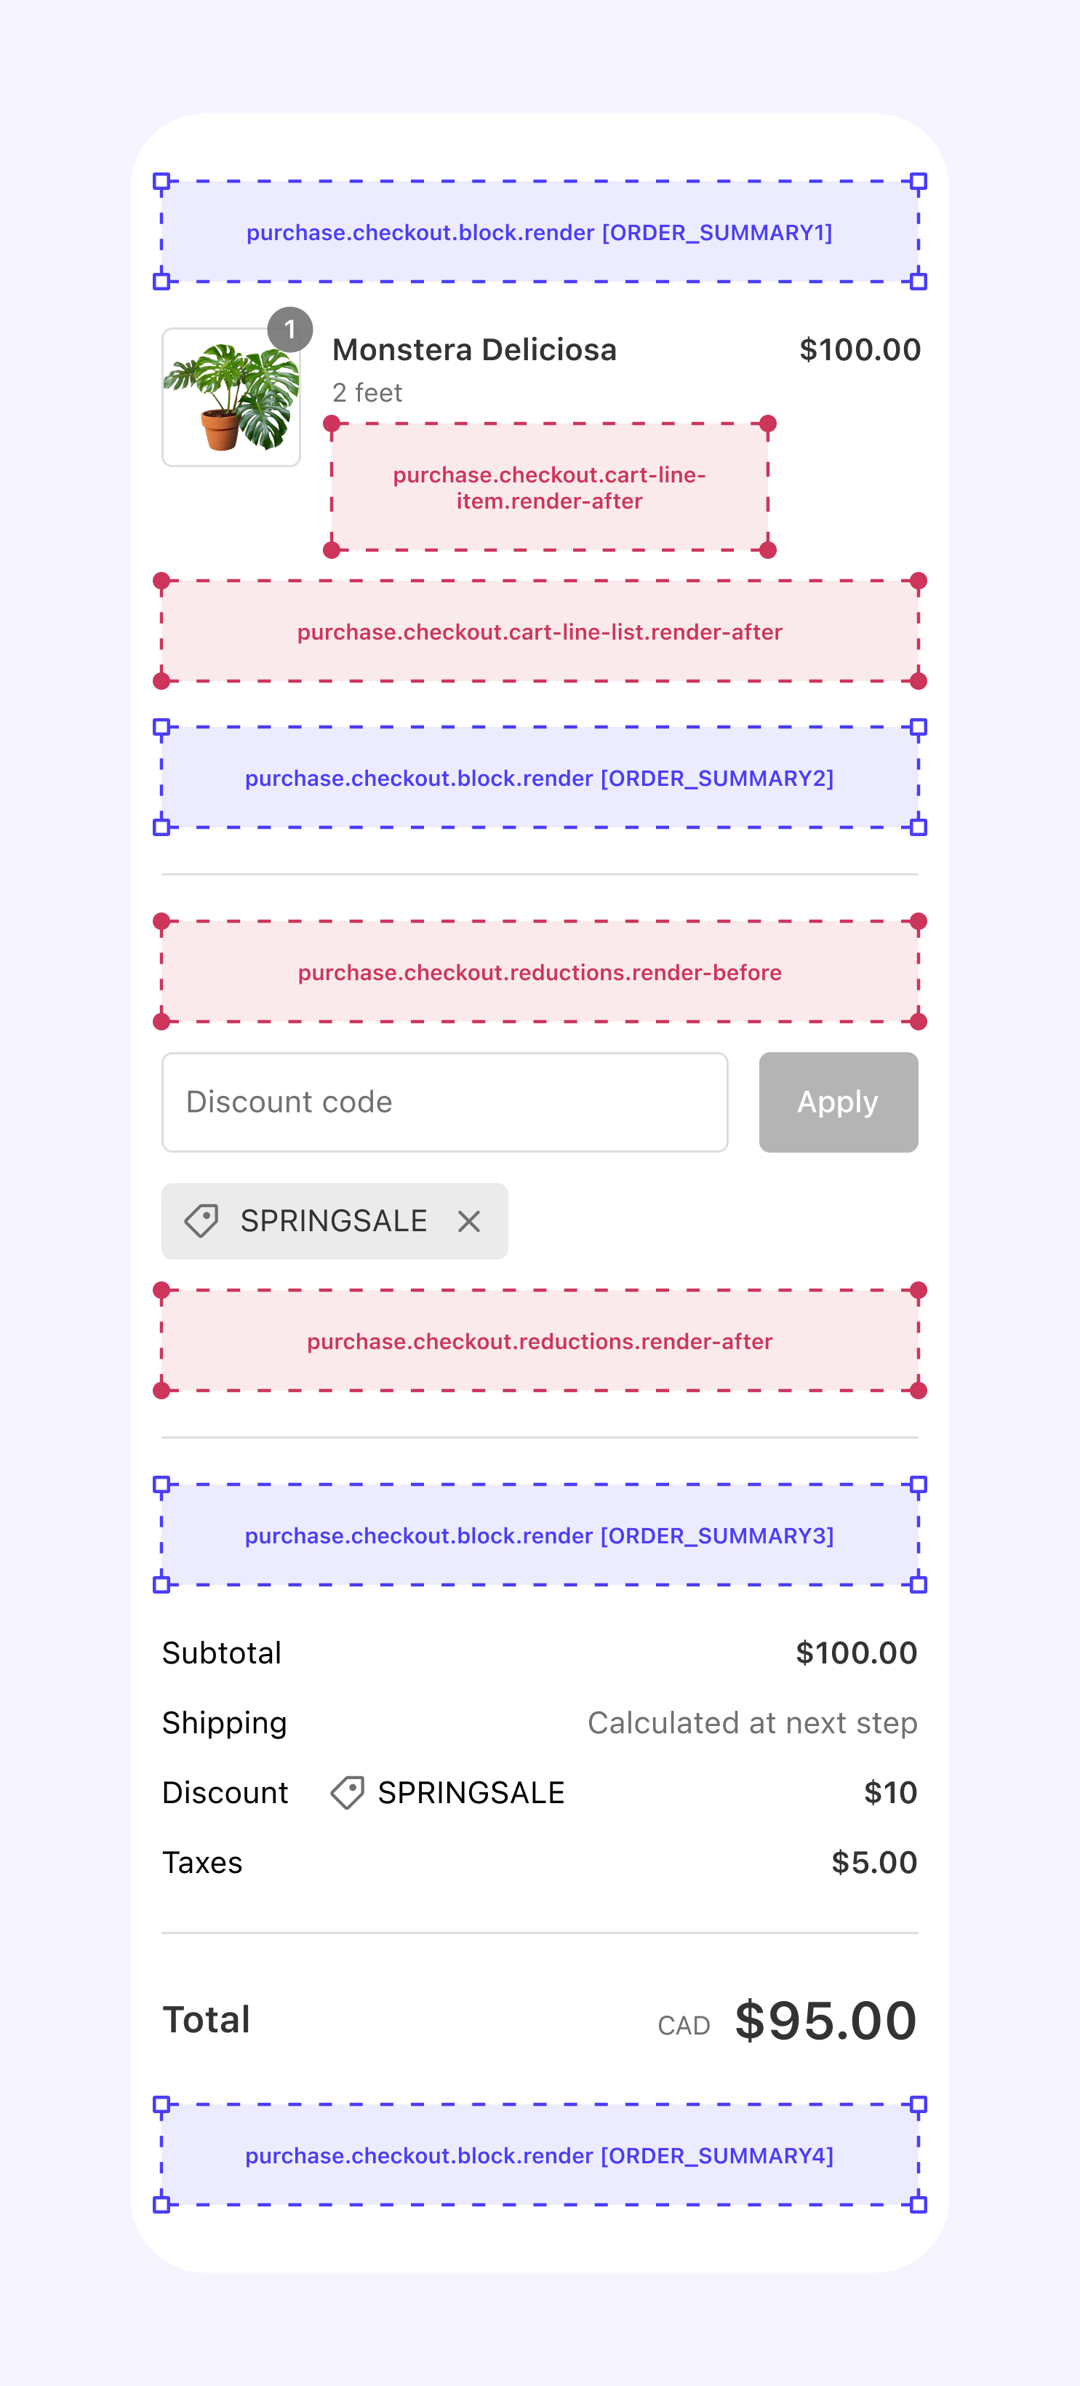
Task: Select the ORDER_SUMMARY3 block render target
Action: (540, 1535)
